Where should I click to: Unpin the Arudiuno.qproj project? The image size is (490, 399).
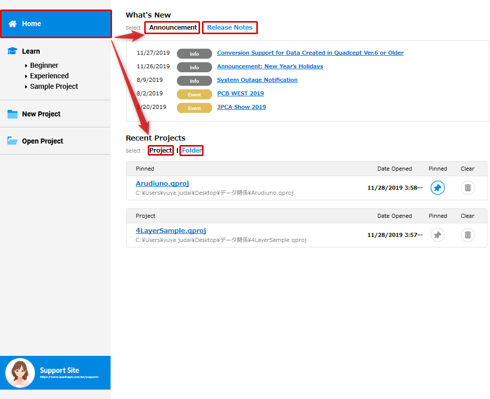point(438,188)
